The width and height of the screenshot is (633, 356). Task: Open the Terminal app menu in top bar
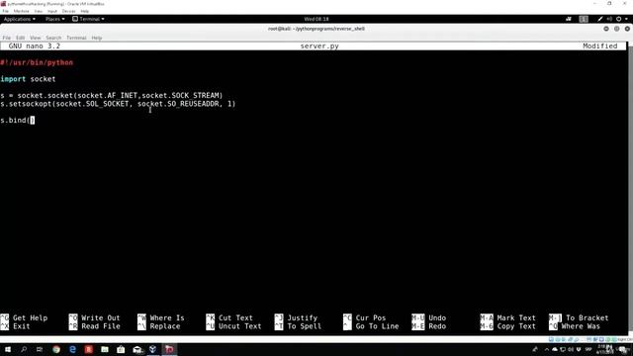click(88, 19)
